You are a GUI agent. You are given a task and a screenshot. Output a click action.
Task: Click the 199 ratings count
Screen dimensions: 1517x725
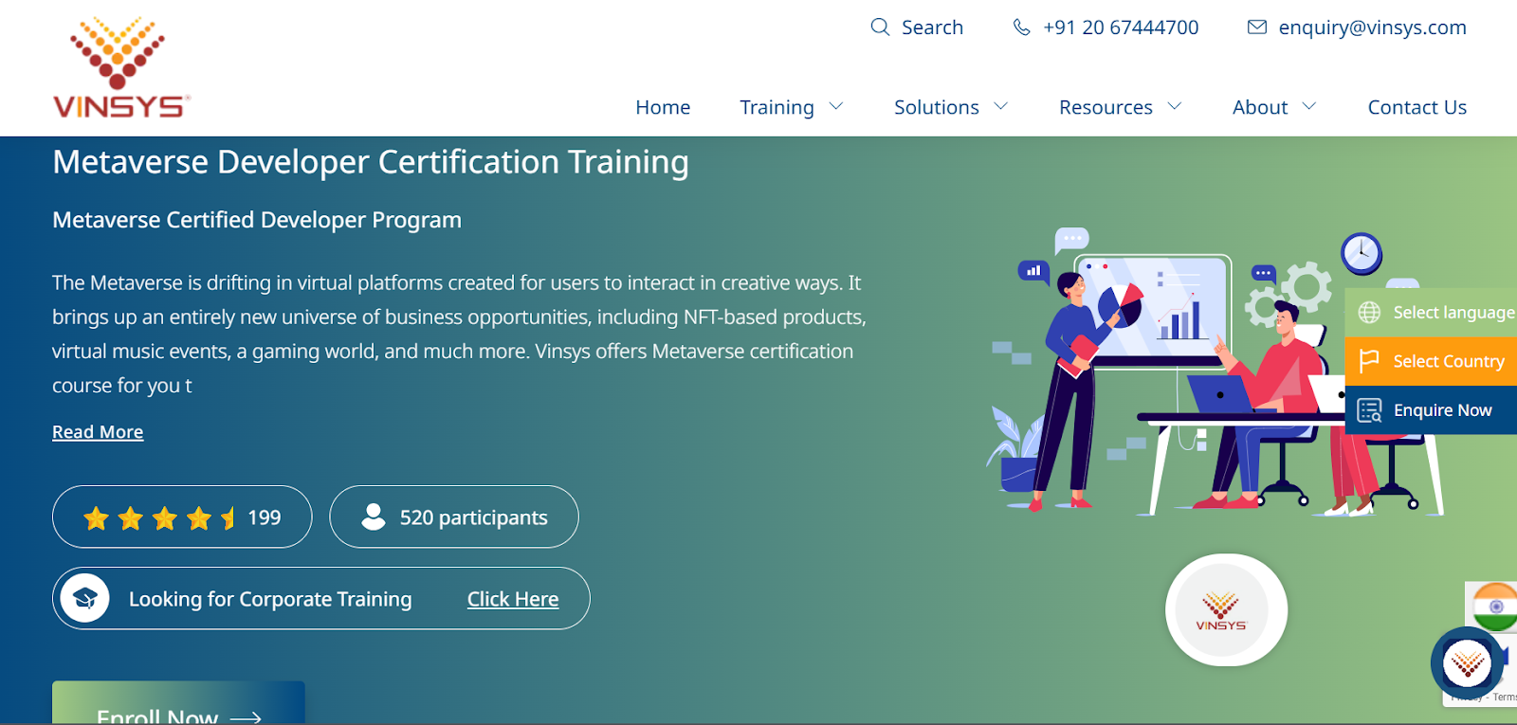pyautogui.click(x=265, y=517)
